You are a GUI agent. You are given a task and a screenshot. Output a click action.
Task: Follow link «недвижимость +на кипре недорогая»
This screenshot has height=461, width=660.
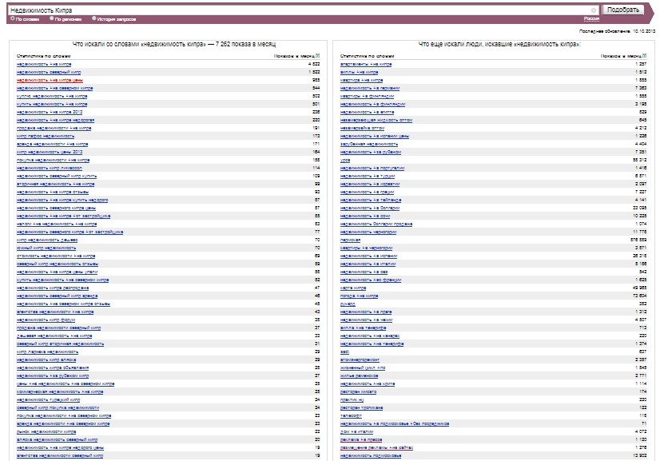(x=56, y=121)
